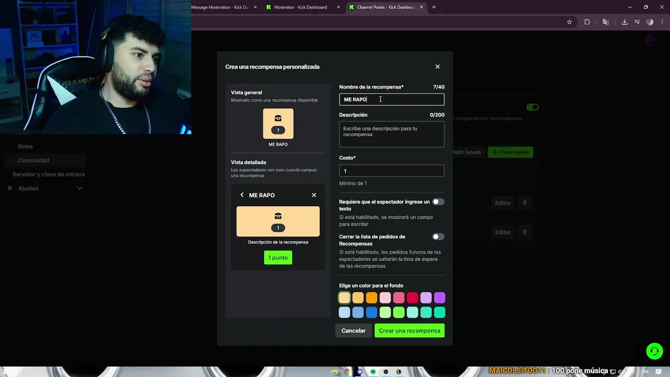
Task: Click the reward thumbnail in Vista general
Action: 278,124
